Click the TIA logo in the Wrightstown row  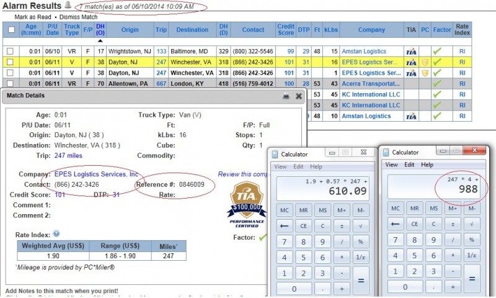411,52
